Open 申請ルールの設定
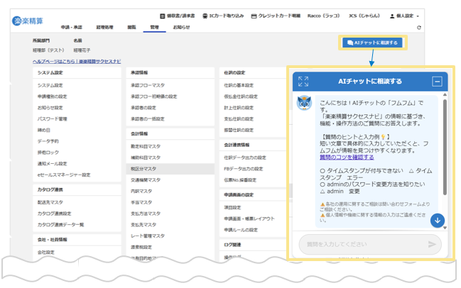The height and width of the screenshot is (288, 461). (241, 230)
